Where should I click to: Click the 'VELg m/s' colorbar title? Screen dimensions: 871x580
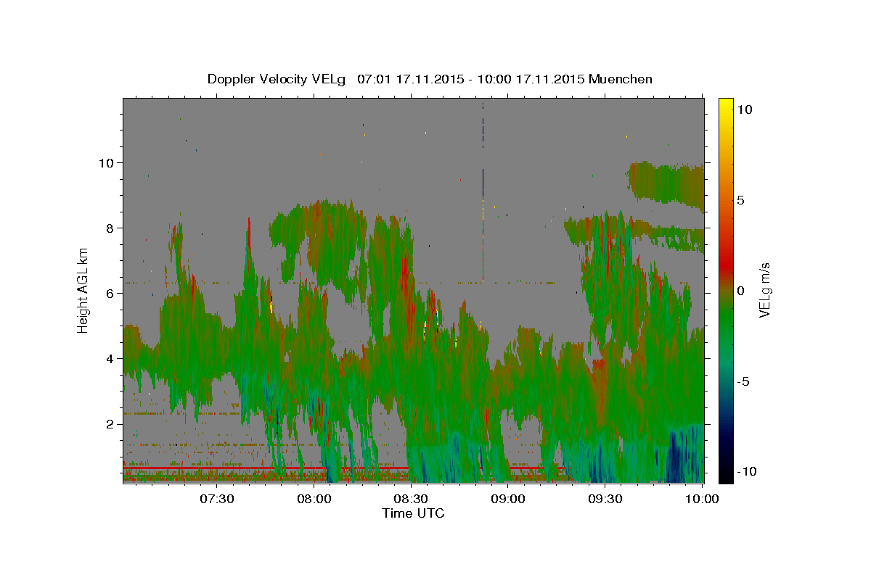pyautogui.click(x=765, y=290)
